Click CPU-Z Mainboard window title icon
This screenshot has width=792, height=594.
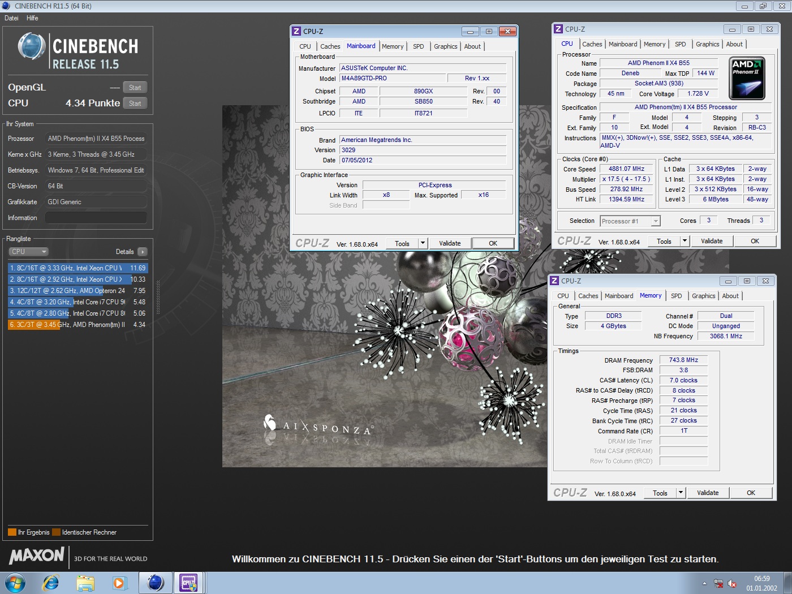point(296,31)
